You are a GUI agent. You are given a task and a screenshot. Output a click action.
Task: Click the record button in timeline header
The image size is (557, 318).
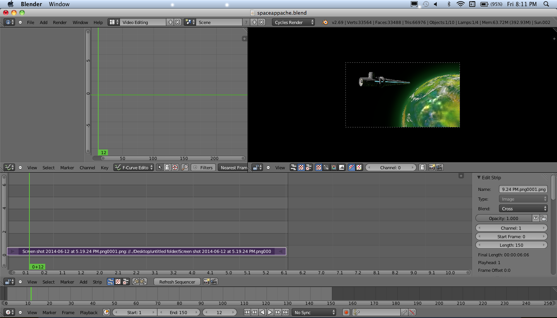346,313
